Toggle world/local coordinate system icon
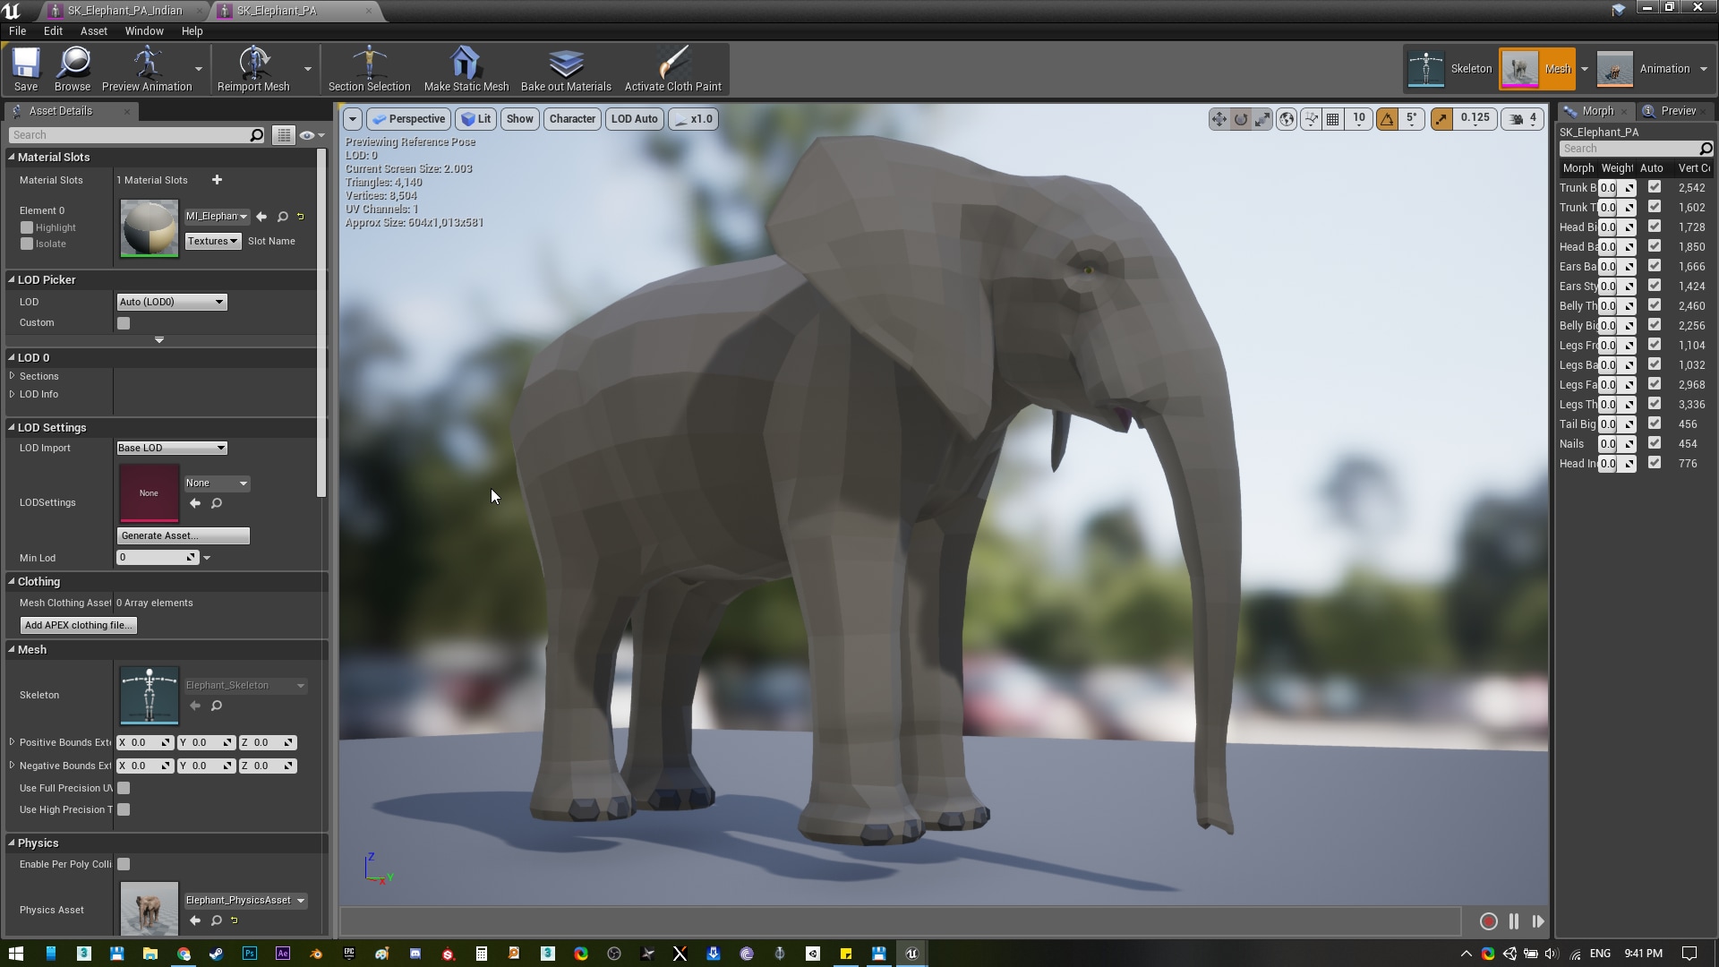The height and width of the screenshot is (967, 1719). point(1287,119)
